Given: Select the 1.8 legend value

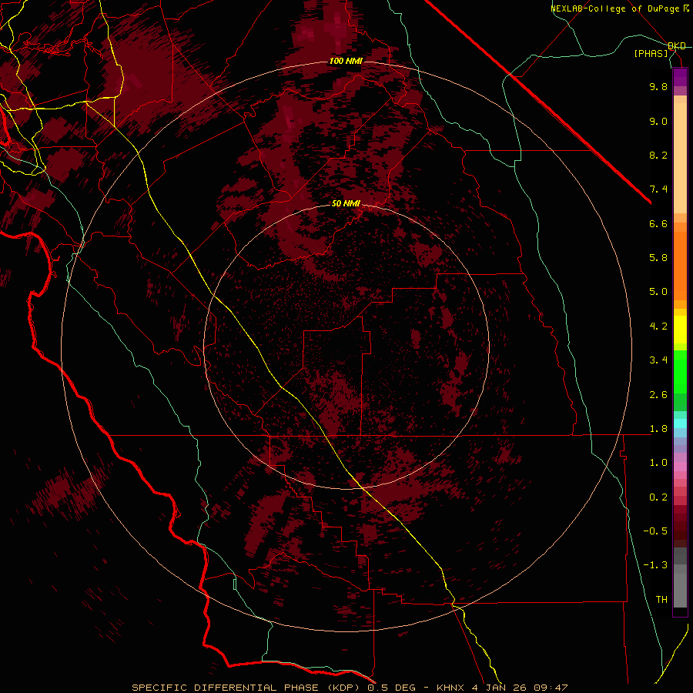Looking at the screenshot, I should [658, 429].
